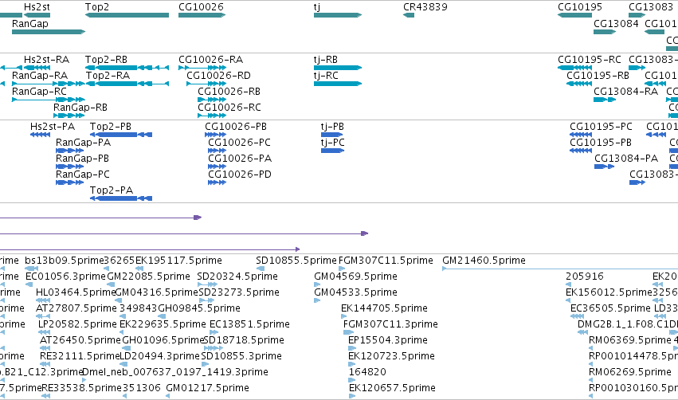Select the CG13084-PA protein label
Image resolution: width=678 pixels, height=400 pixels.
[626, 159]
